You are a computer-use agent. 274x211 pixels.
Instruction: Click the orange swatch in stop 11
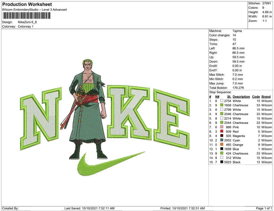pyautogui.click(x=222, y=144)
